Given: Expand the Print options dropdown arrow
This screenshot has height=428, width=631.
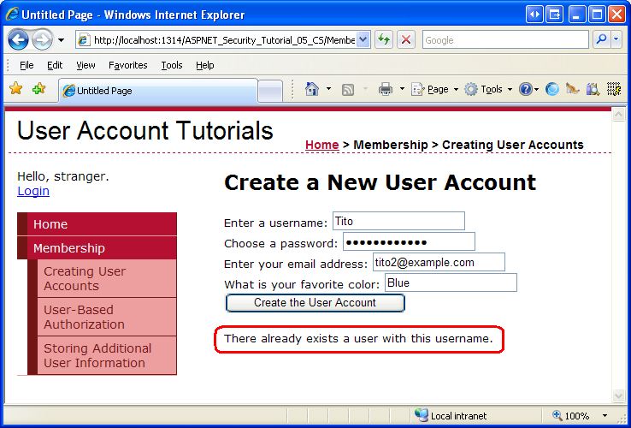Looking at the screenshot, I should (402, 89).
